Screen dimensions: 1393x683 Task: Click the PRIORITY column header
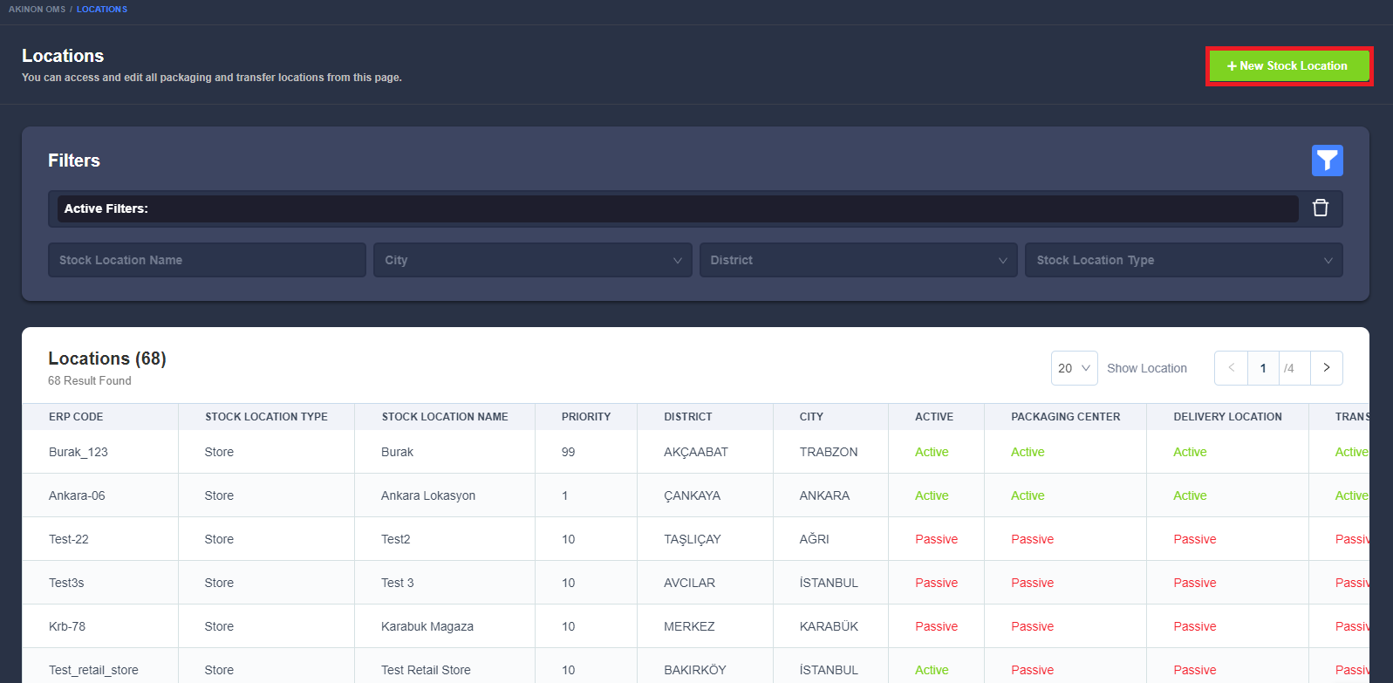click(x=586, y=417)
